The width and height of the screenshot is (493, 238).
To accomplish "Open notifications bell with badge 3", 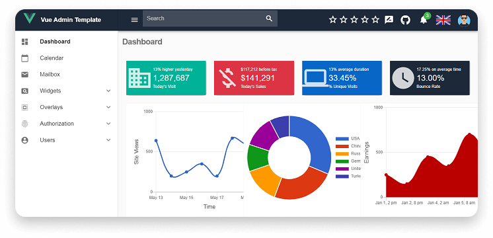I will point(424,20).
